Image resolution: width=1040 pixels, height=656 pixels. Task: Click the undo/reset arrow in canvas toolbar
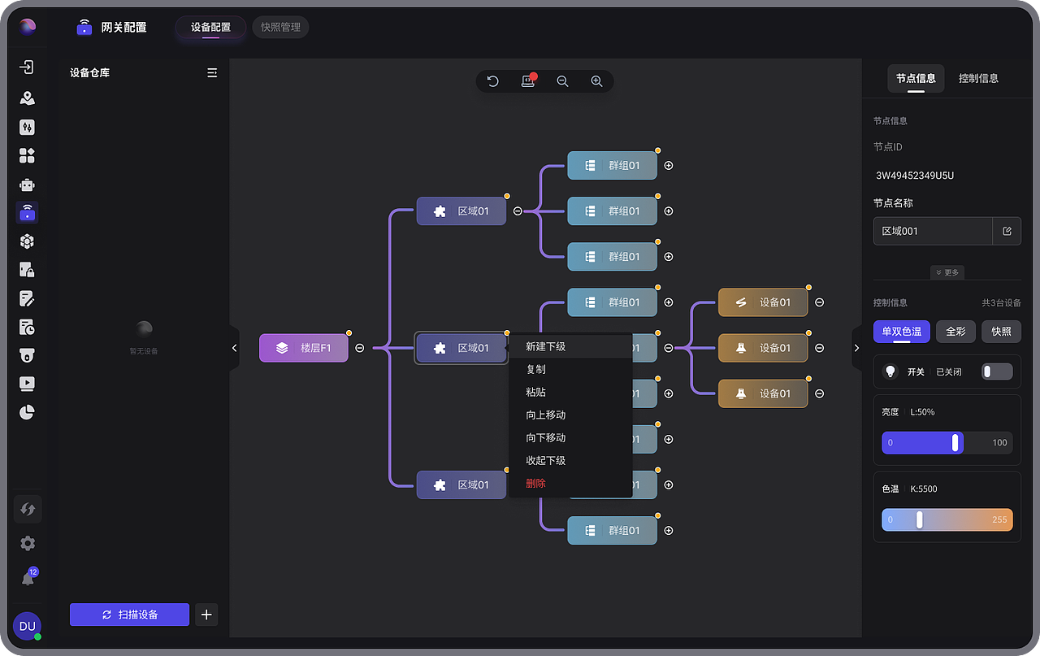(x=493, y=81)
